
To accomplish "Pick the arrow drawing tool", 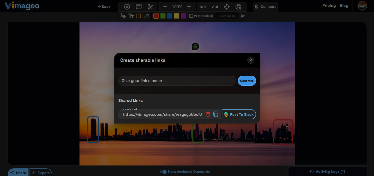I will pos(146,16).
